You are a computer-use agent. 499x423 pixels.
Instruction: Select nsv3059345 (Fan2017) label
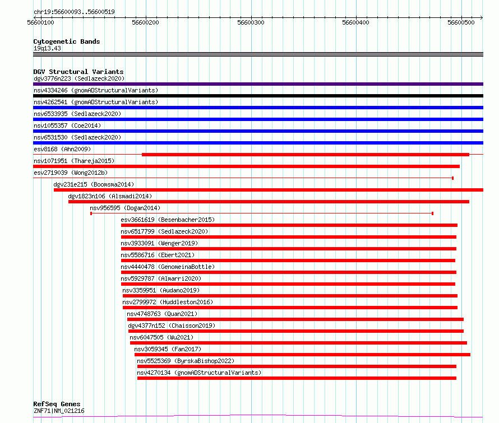click(x=168, y=349)
